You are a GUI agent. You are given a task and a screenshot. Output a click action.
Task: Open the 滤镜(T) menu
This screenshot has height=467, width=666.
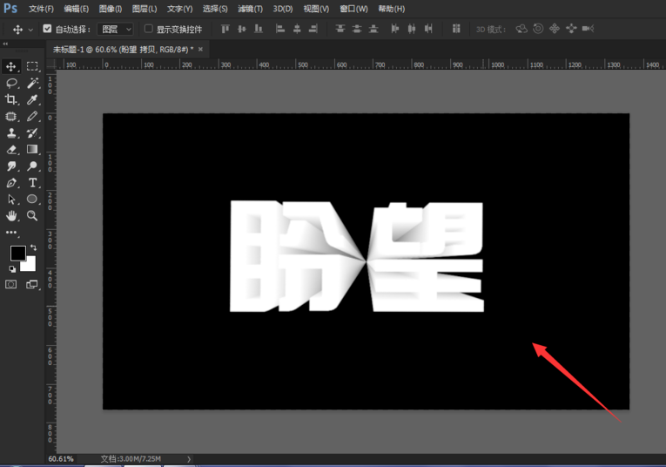[x=250, y=9]
